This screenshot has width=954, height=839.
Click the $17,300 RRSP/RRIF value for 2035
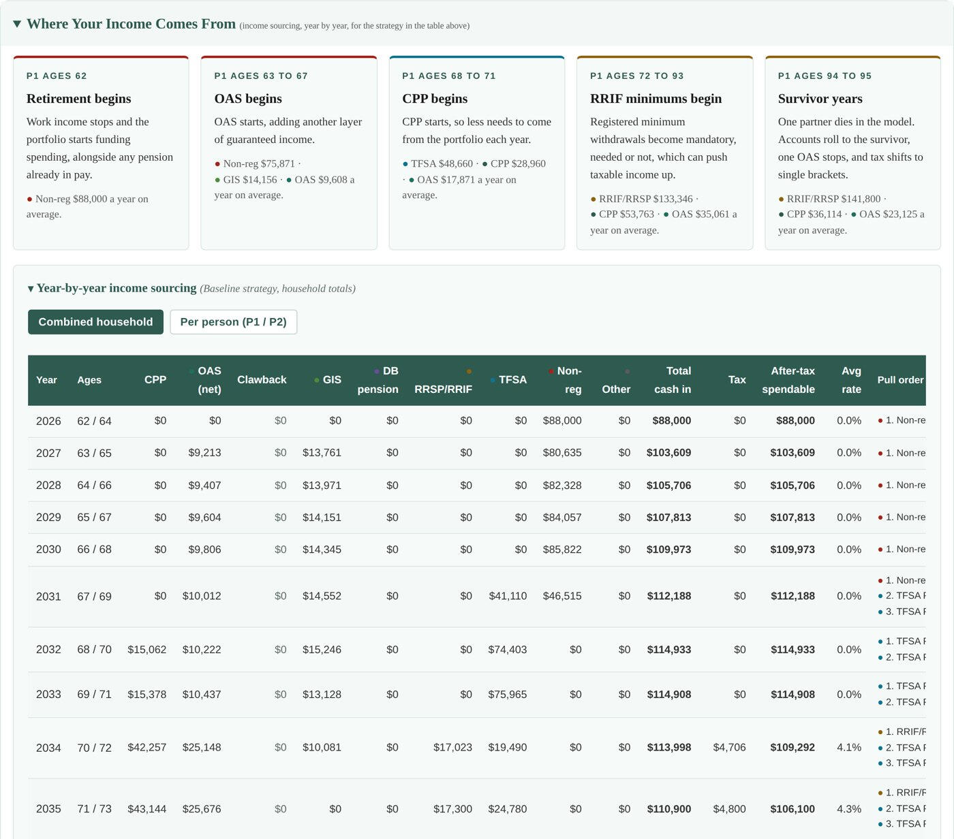(452, 809)
